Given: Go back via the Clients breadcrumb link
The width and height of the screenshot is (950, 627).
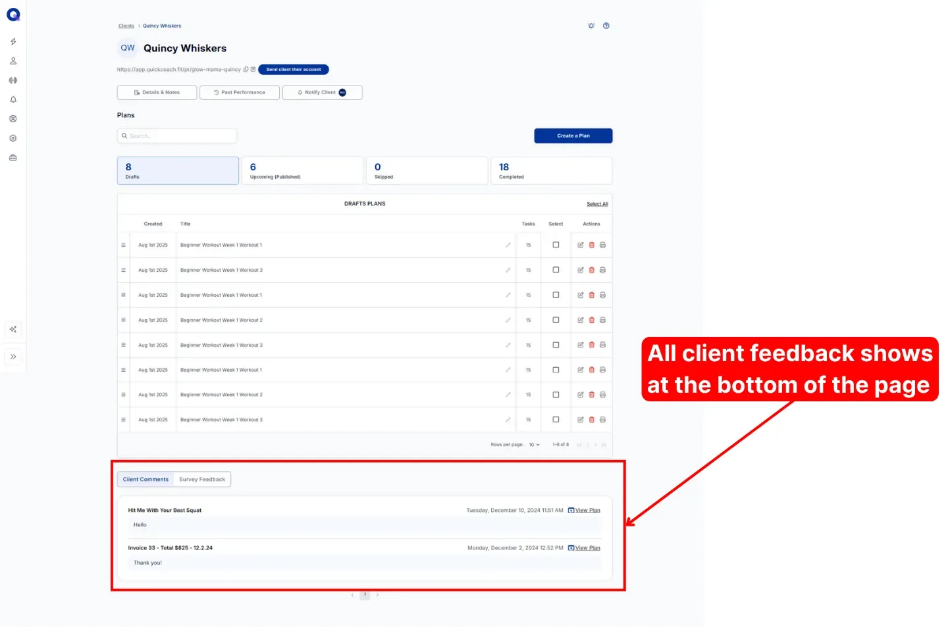Looking at the screenshot, I should click(126, 26).
